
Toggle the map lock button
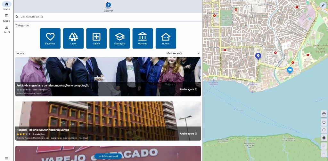tap(324, 138)
